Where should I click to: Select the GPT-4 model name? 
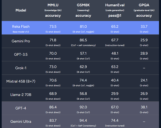(x=21, y=108)
